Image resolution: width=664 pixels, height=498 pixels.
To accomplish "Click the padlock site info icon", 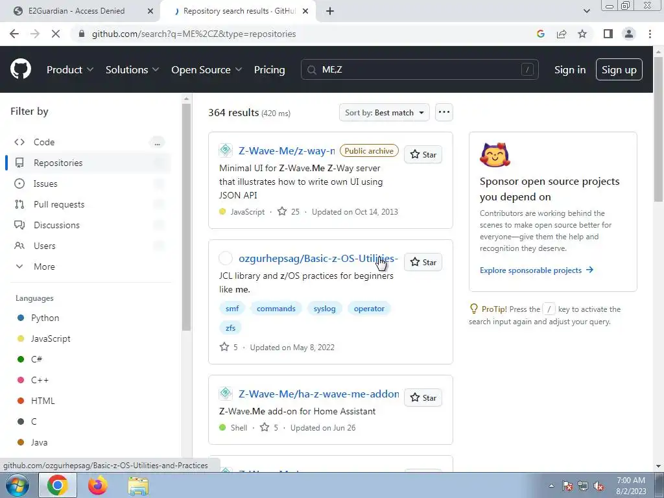I will [82, 34].
